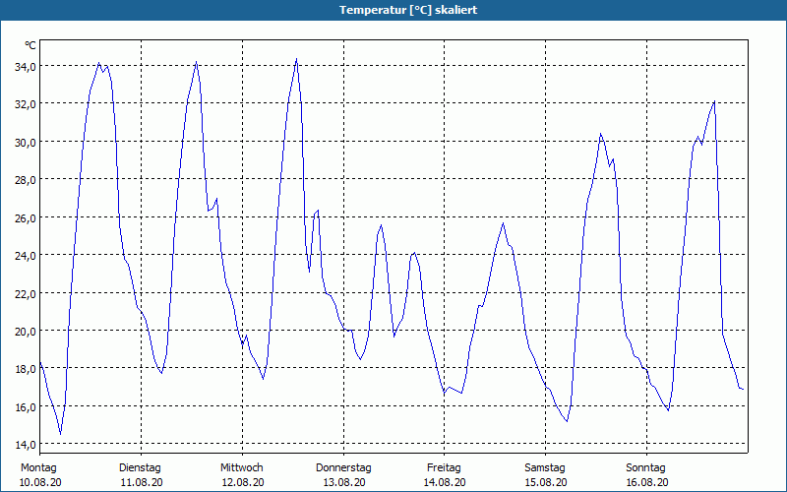The image size is (787, 492).
Task: Click the Freitag day label
Action: point(445,468)
